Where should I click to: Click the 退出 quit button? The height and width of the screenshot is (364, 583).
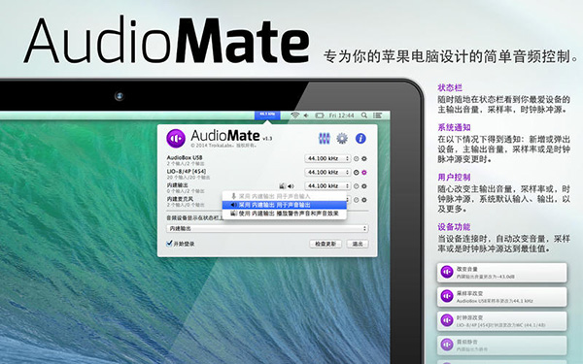coord(358,244)
